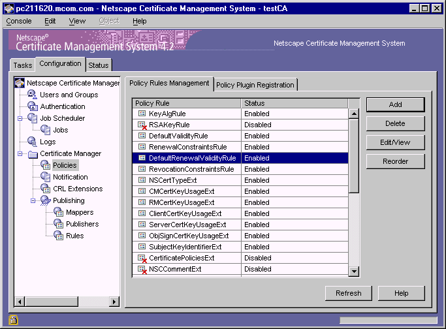This screenshot has width=446, height=329.
Task: Select the CMCertKeyUsageExt row
Action: pyautogui.click(x=240, y=191)
